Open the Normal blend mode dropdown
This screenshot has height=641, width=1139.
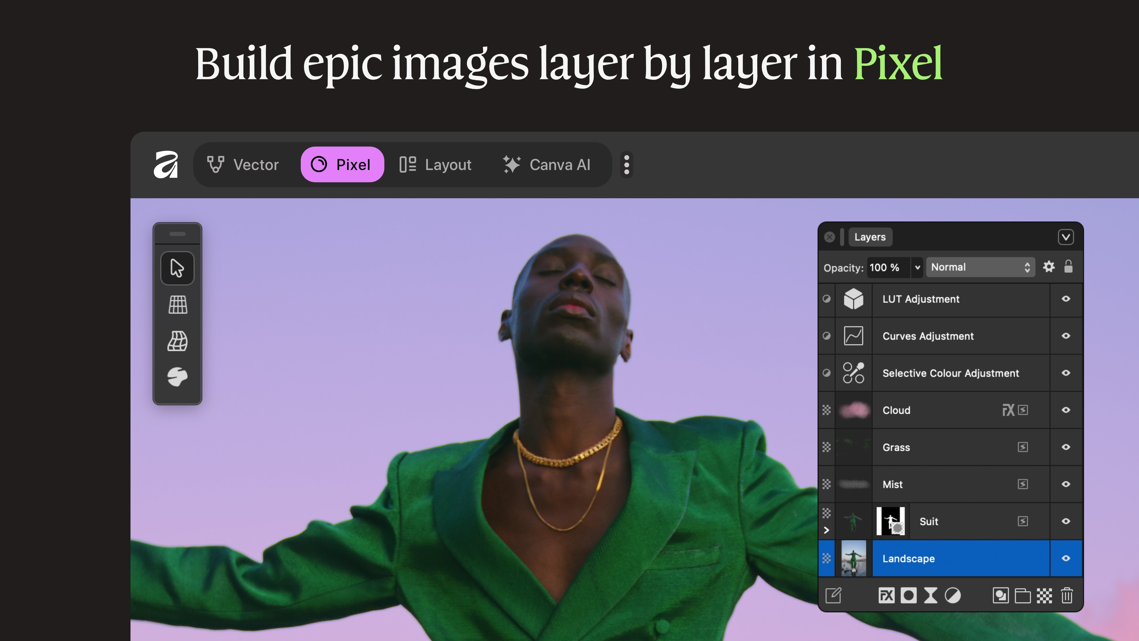[x=980, y=267]
